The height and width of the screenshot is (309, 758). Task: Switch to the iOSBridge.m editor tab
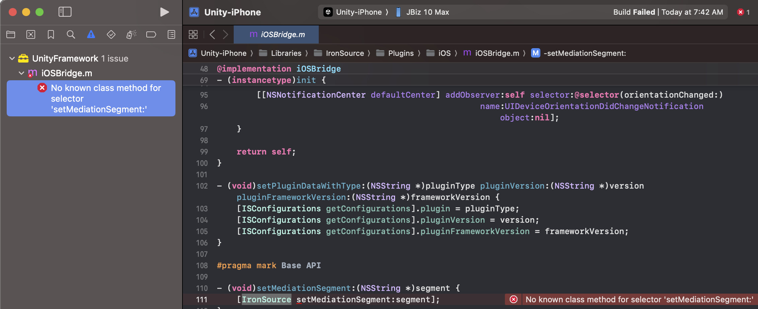tap(276, 34)
